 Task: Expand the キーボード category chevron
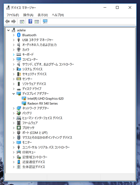[x=14, y=54]
